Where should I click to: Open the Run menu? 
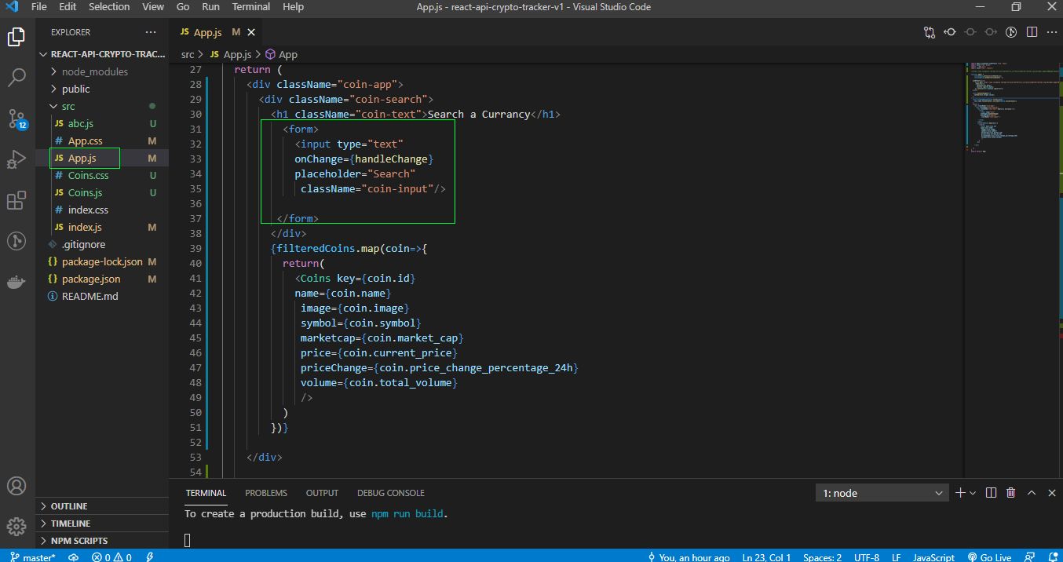point(210,7)
